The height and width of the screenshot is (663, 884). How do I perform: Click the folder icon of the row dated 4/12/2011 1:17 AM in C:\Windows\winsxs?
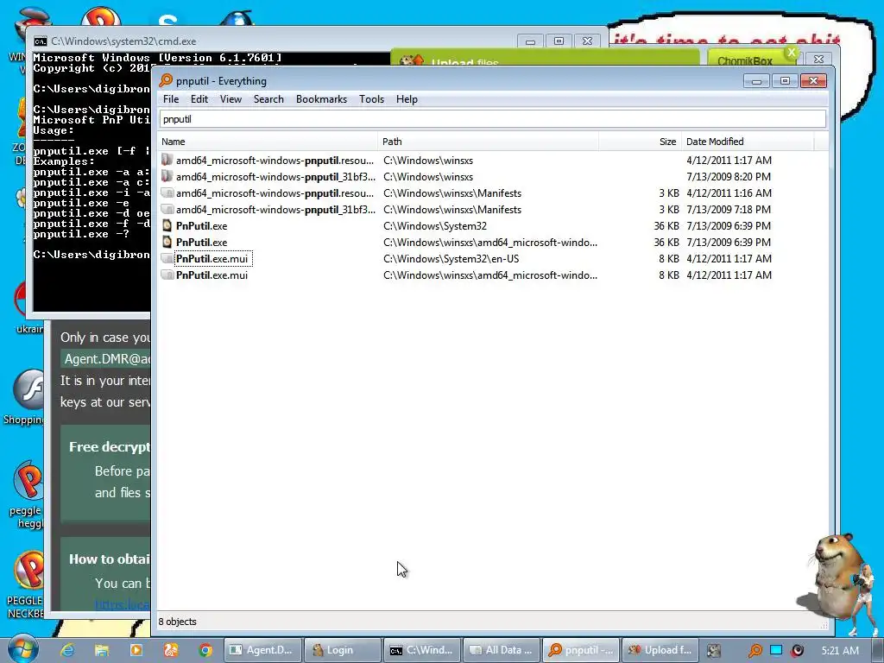point(167,160)
